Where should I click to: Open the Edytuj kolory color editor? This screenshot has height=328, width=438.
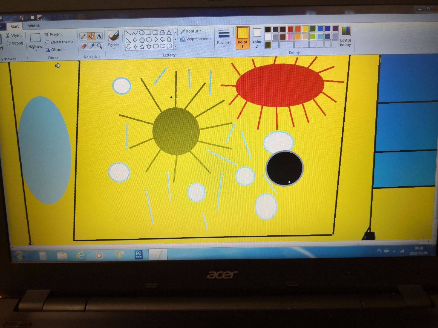346,37
